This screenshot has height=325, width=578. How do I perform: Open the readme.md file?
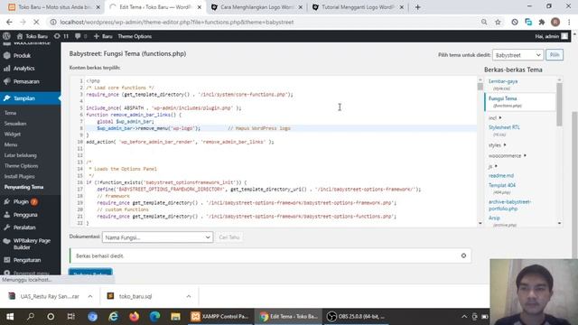click(501, 176)
